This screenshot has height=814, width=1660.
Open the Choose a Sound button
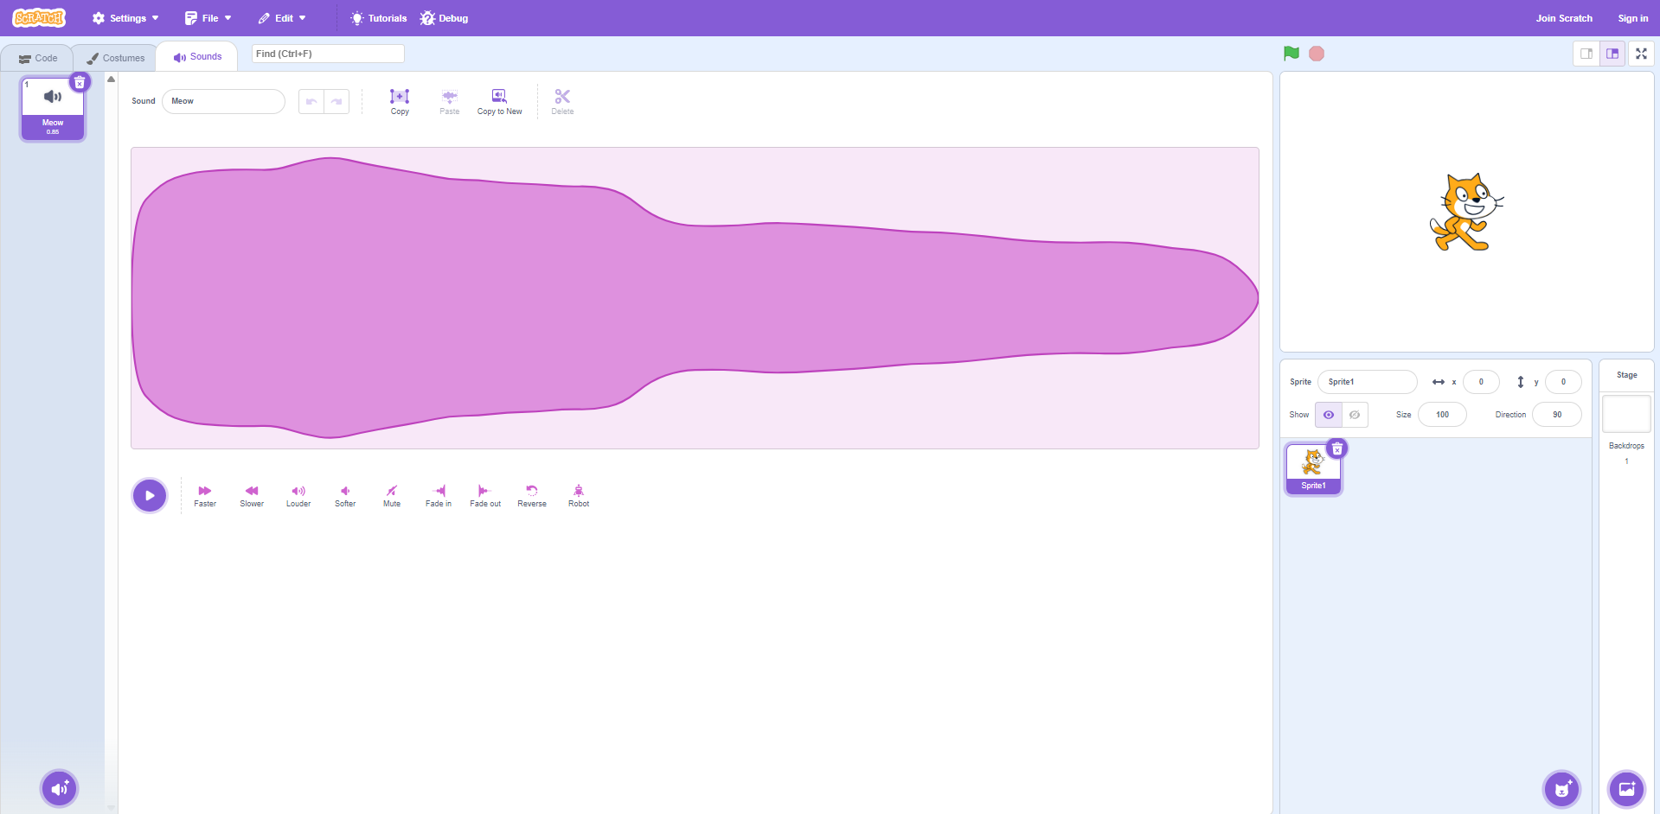click(60, 788)
